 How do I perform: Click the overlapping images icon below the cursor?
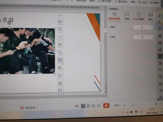[x=60, y=68]
